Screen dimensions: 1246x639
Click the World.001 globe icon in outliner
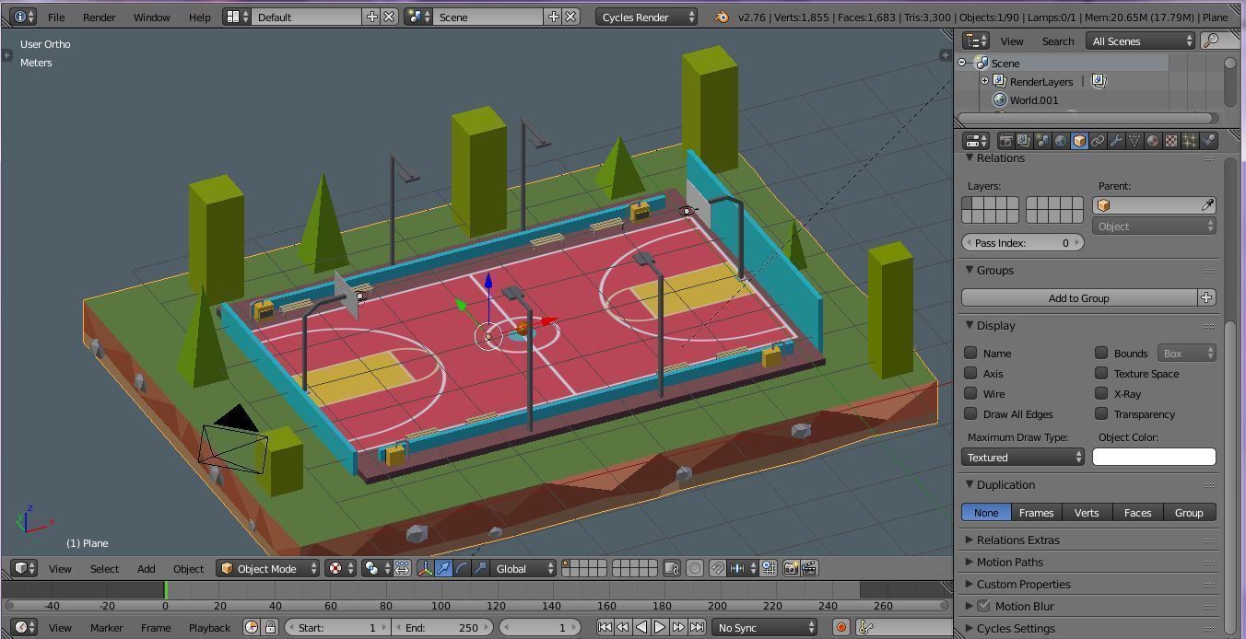pyautogui.click(x=999, y=99)
